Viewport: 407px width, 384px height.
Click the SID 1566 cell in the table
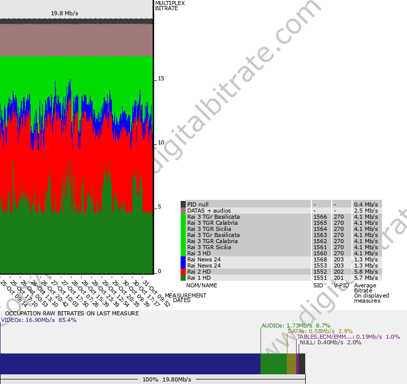pyautogui.click(x=319, y=217)
